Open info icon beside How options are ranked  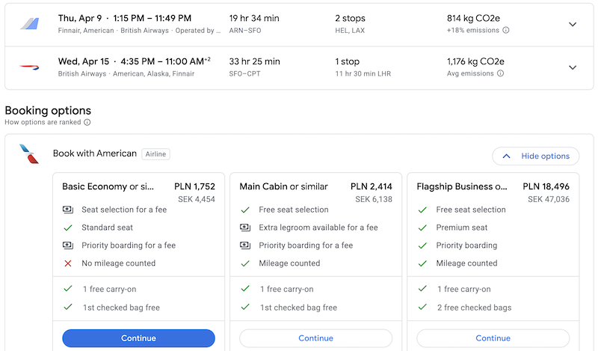tap(87, 122)
